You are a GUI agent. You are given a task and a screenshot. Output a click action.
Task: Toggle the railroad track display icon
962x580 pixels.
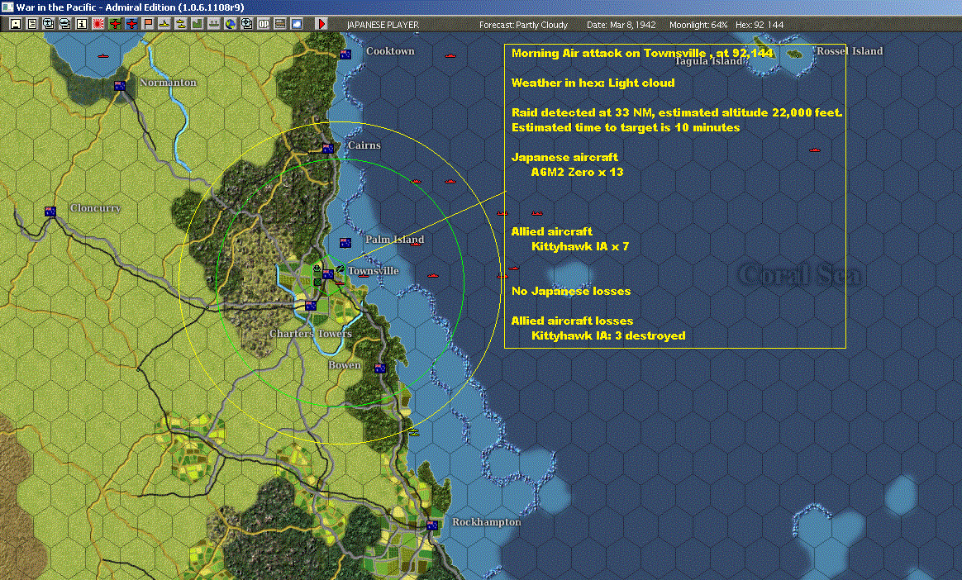[x=280, y=24]
